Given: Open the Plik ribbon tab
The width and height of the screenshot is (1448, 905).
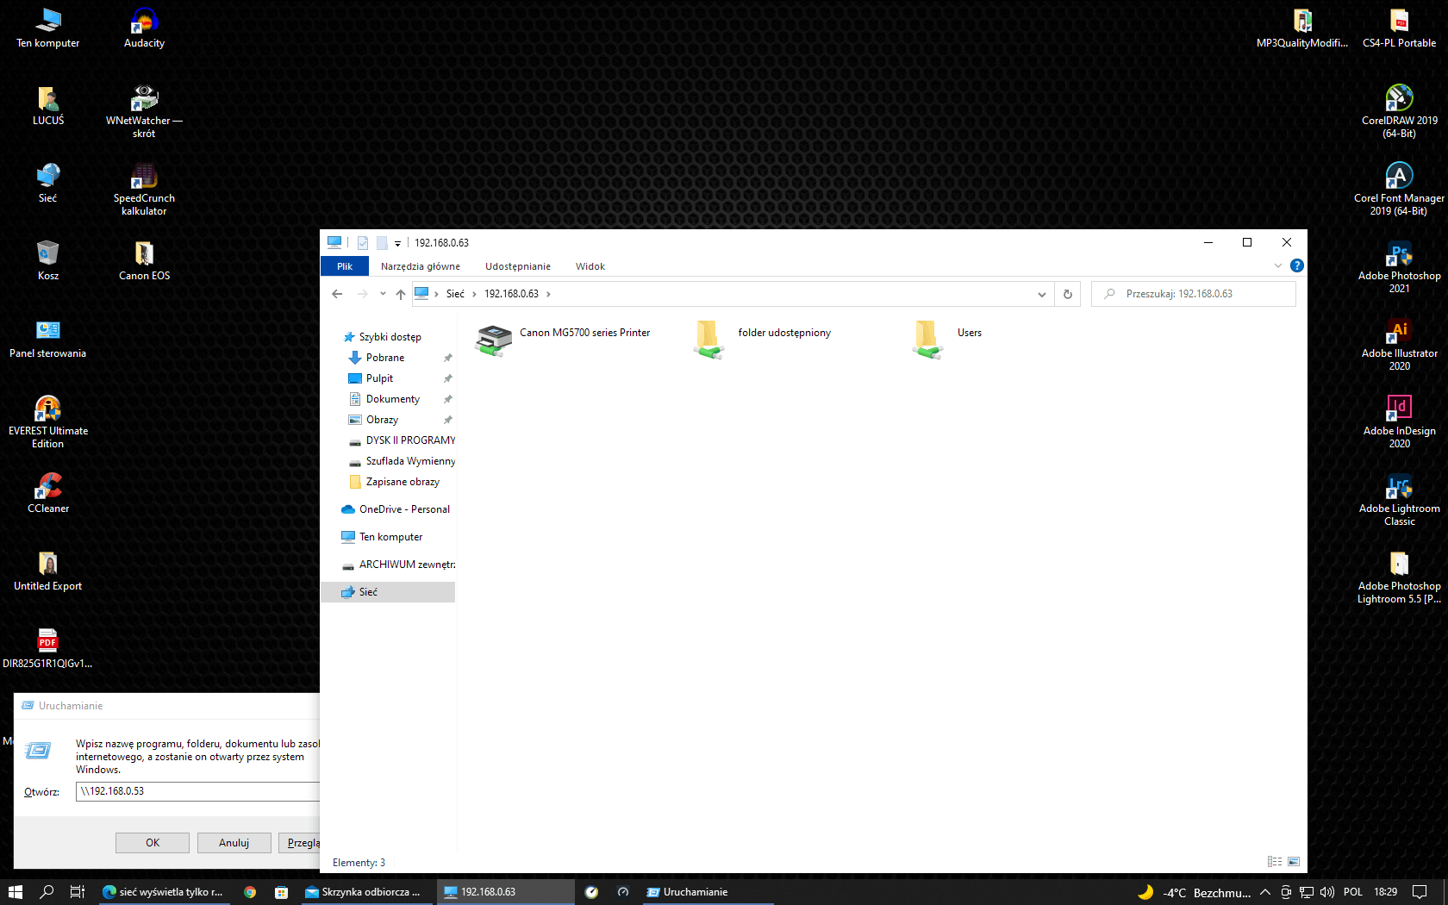Looking at the screenshot, I should 345,266.
